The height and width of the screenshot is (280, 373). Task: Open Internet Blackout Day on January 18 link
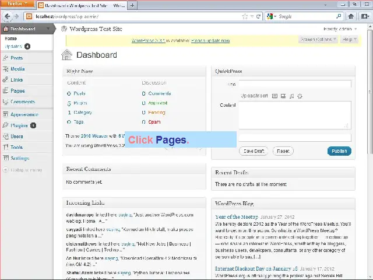click(256, 269)
